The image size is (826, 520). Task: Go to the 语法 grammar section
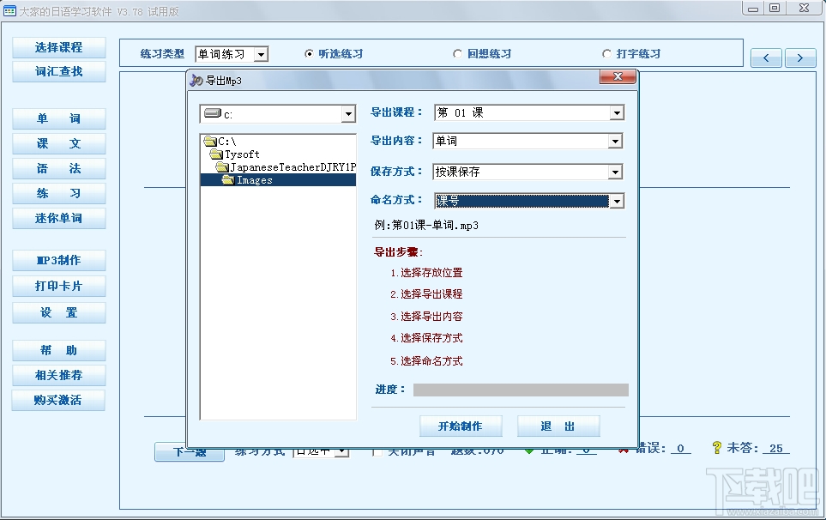click(58, 168)
